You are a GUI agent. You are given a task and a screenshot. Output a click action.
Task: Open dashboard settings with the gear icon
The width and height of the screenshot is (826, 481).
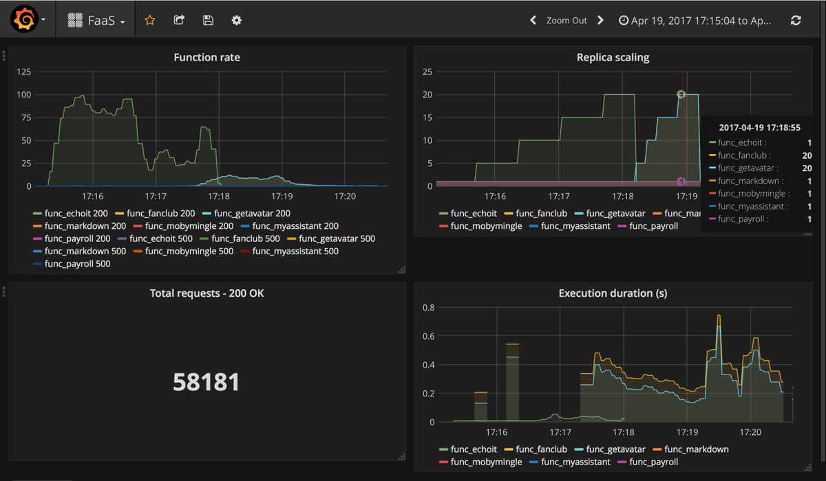(x=236, y=20)
